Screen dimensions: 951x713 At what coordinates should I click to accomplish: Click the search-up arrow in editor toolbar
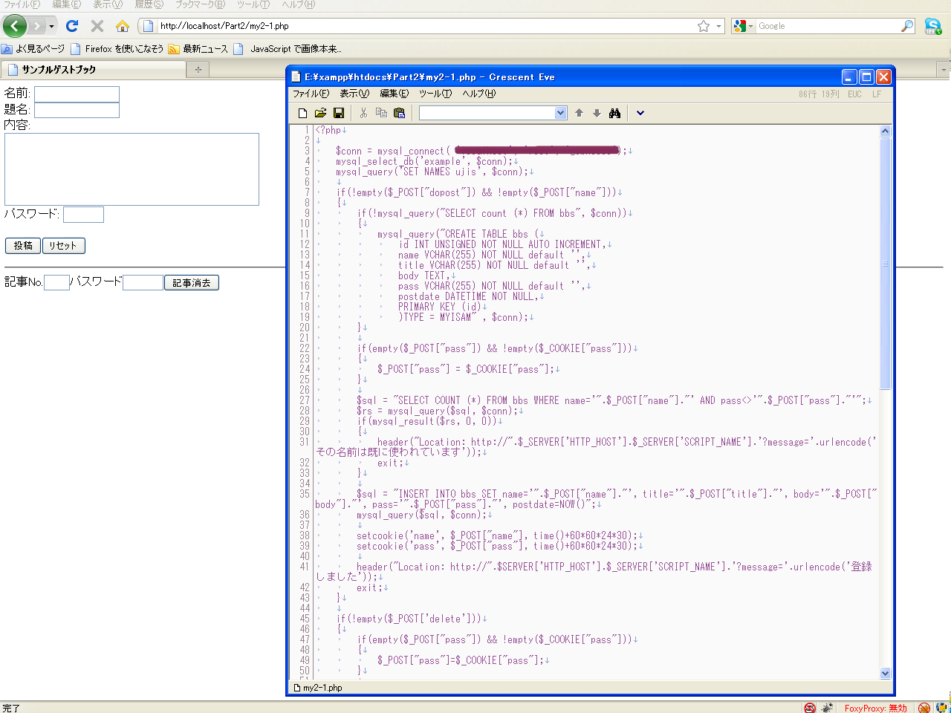coord(580,113)
